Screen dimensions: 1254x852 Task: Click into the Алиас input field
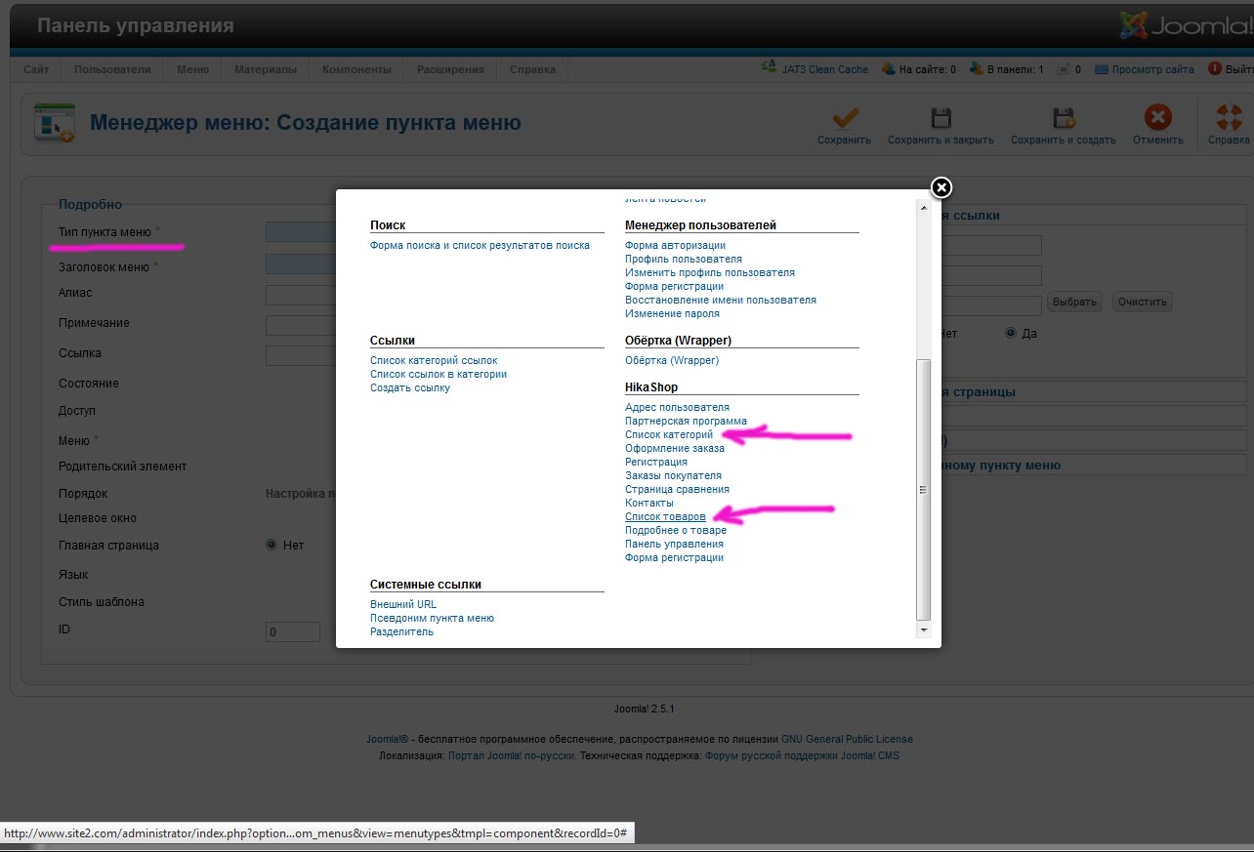pyautogui.click(x=301, y=295)
